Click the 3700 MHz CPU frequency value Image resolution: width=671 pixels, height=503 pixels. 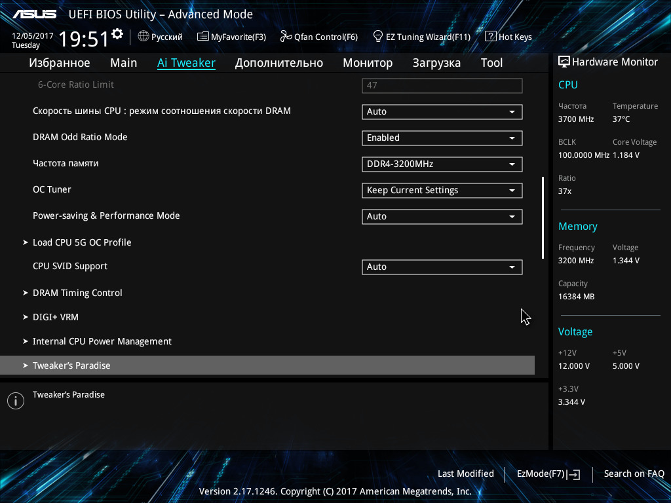[x=576, y=119]
